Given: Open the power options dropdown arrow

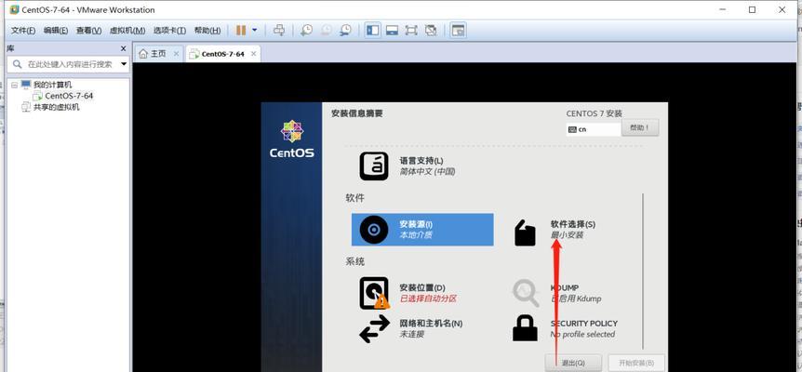Looking at the screenshot, I should click(254, 31).
